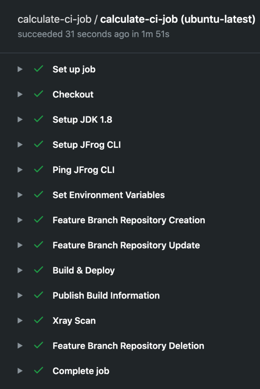260x389 pixels.
Task: Click the checkmark beside Publish Build Information
Action: [x=38, y=295]
